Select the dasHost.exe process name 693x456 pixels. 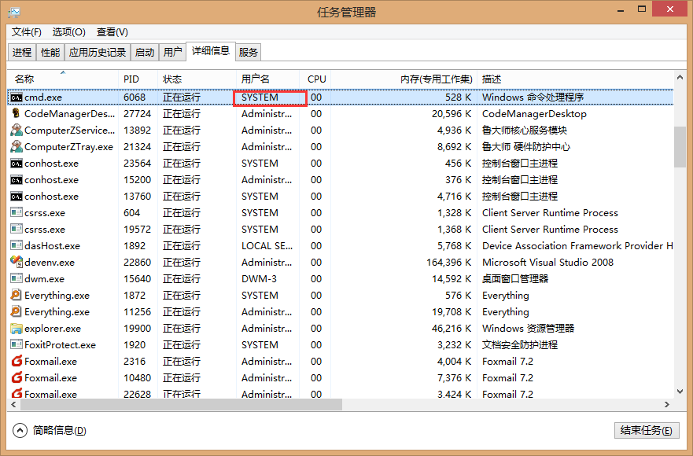click(52, 245)
